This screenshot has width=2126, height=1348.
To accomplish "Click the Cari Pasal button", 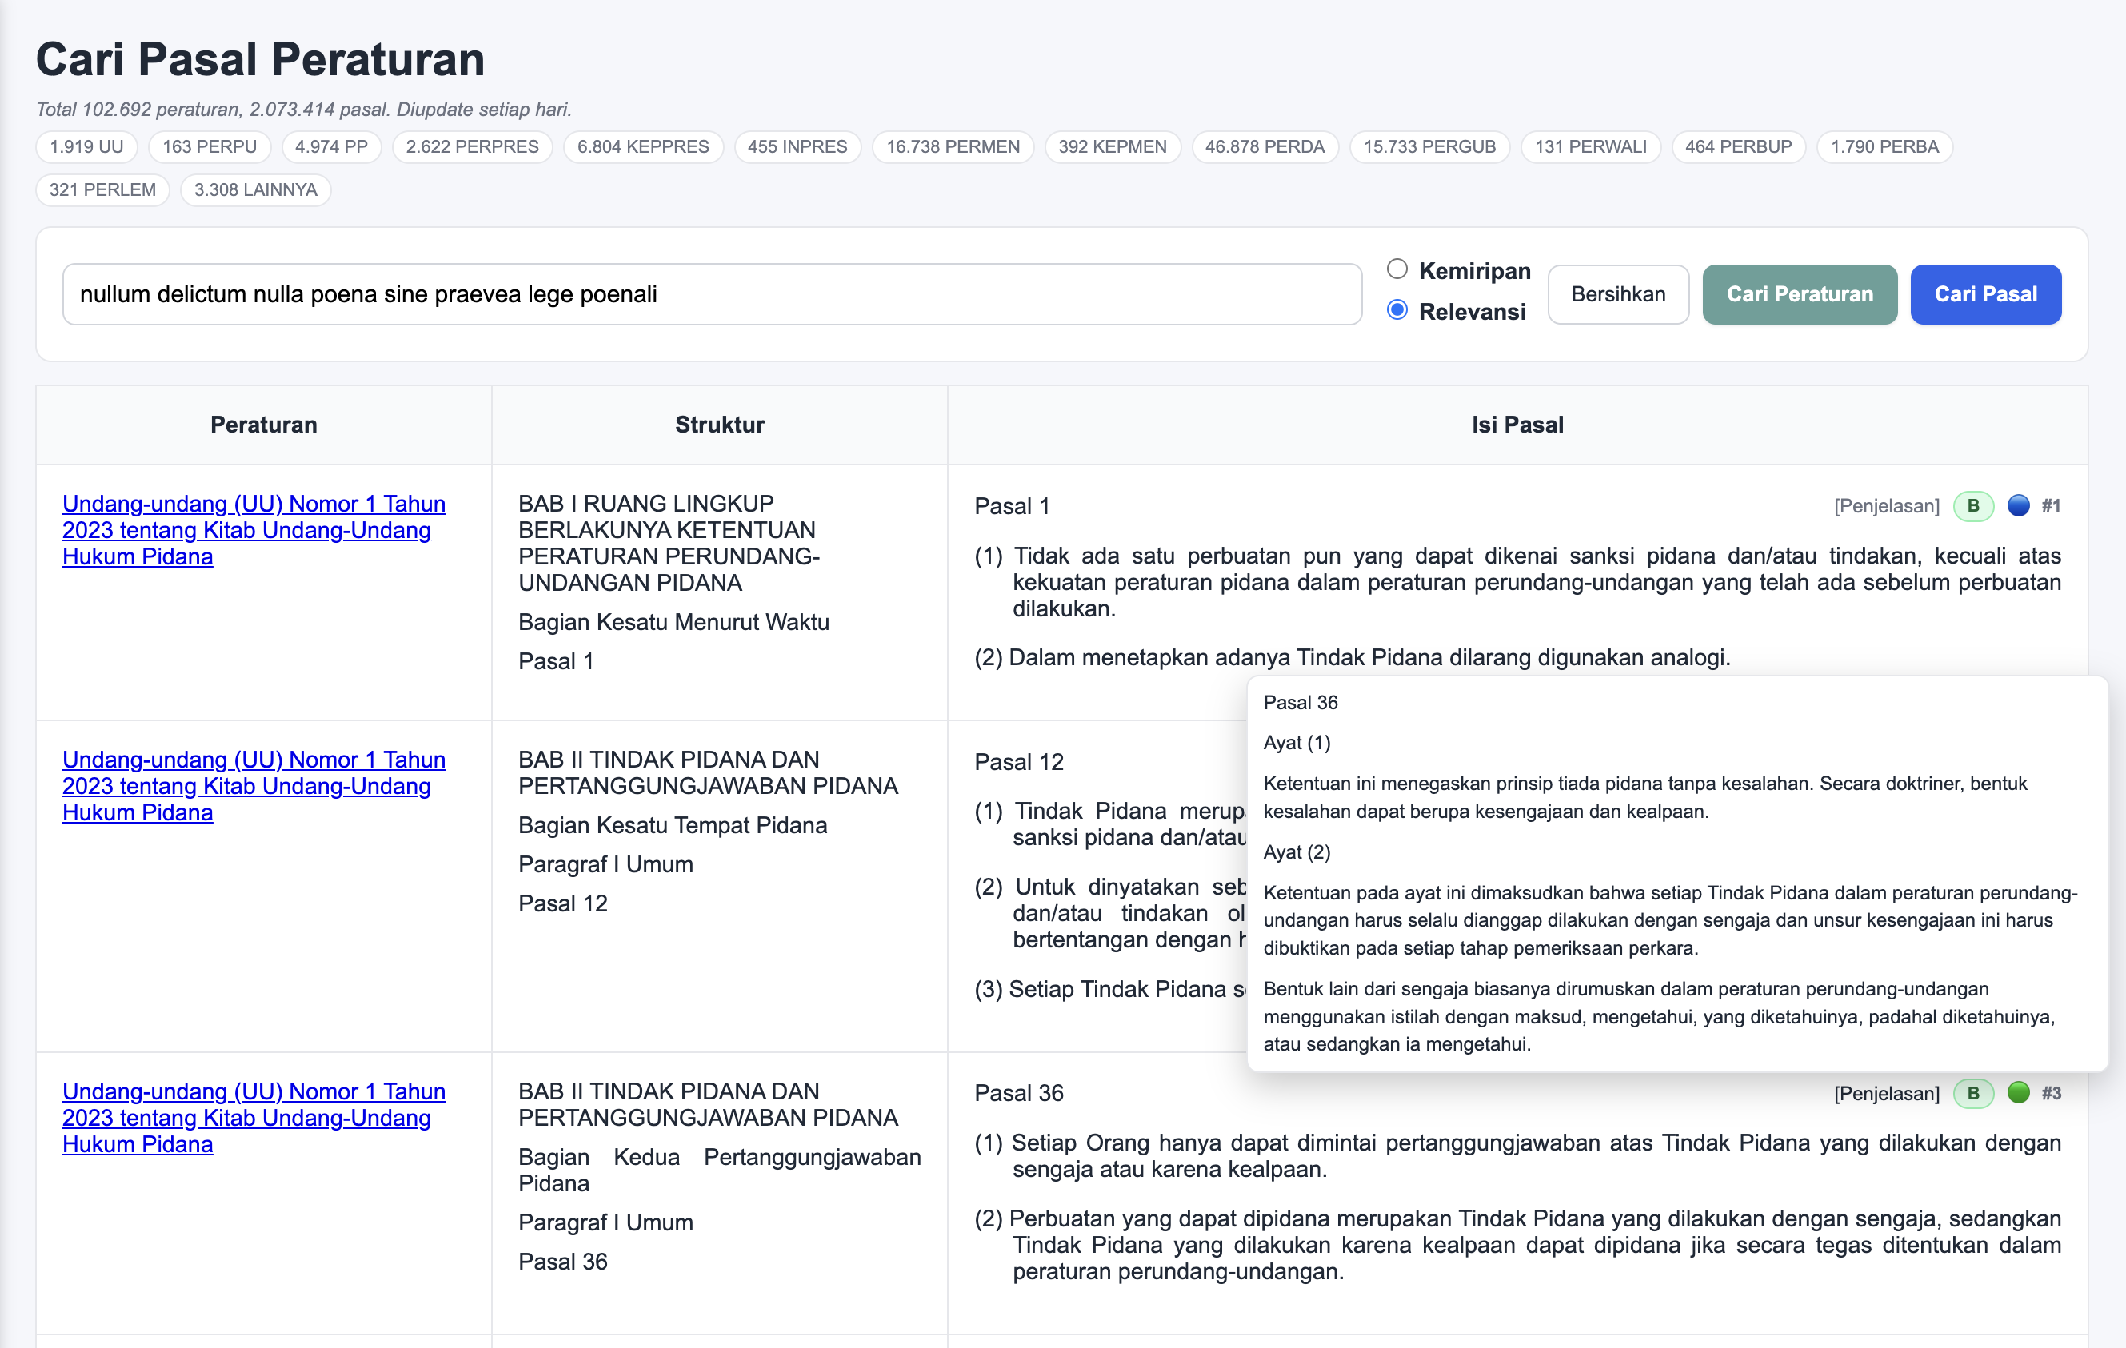I will click(1985, 294).
